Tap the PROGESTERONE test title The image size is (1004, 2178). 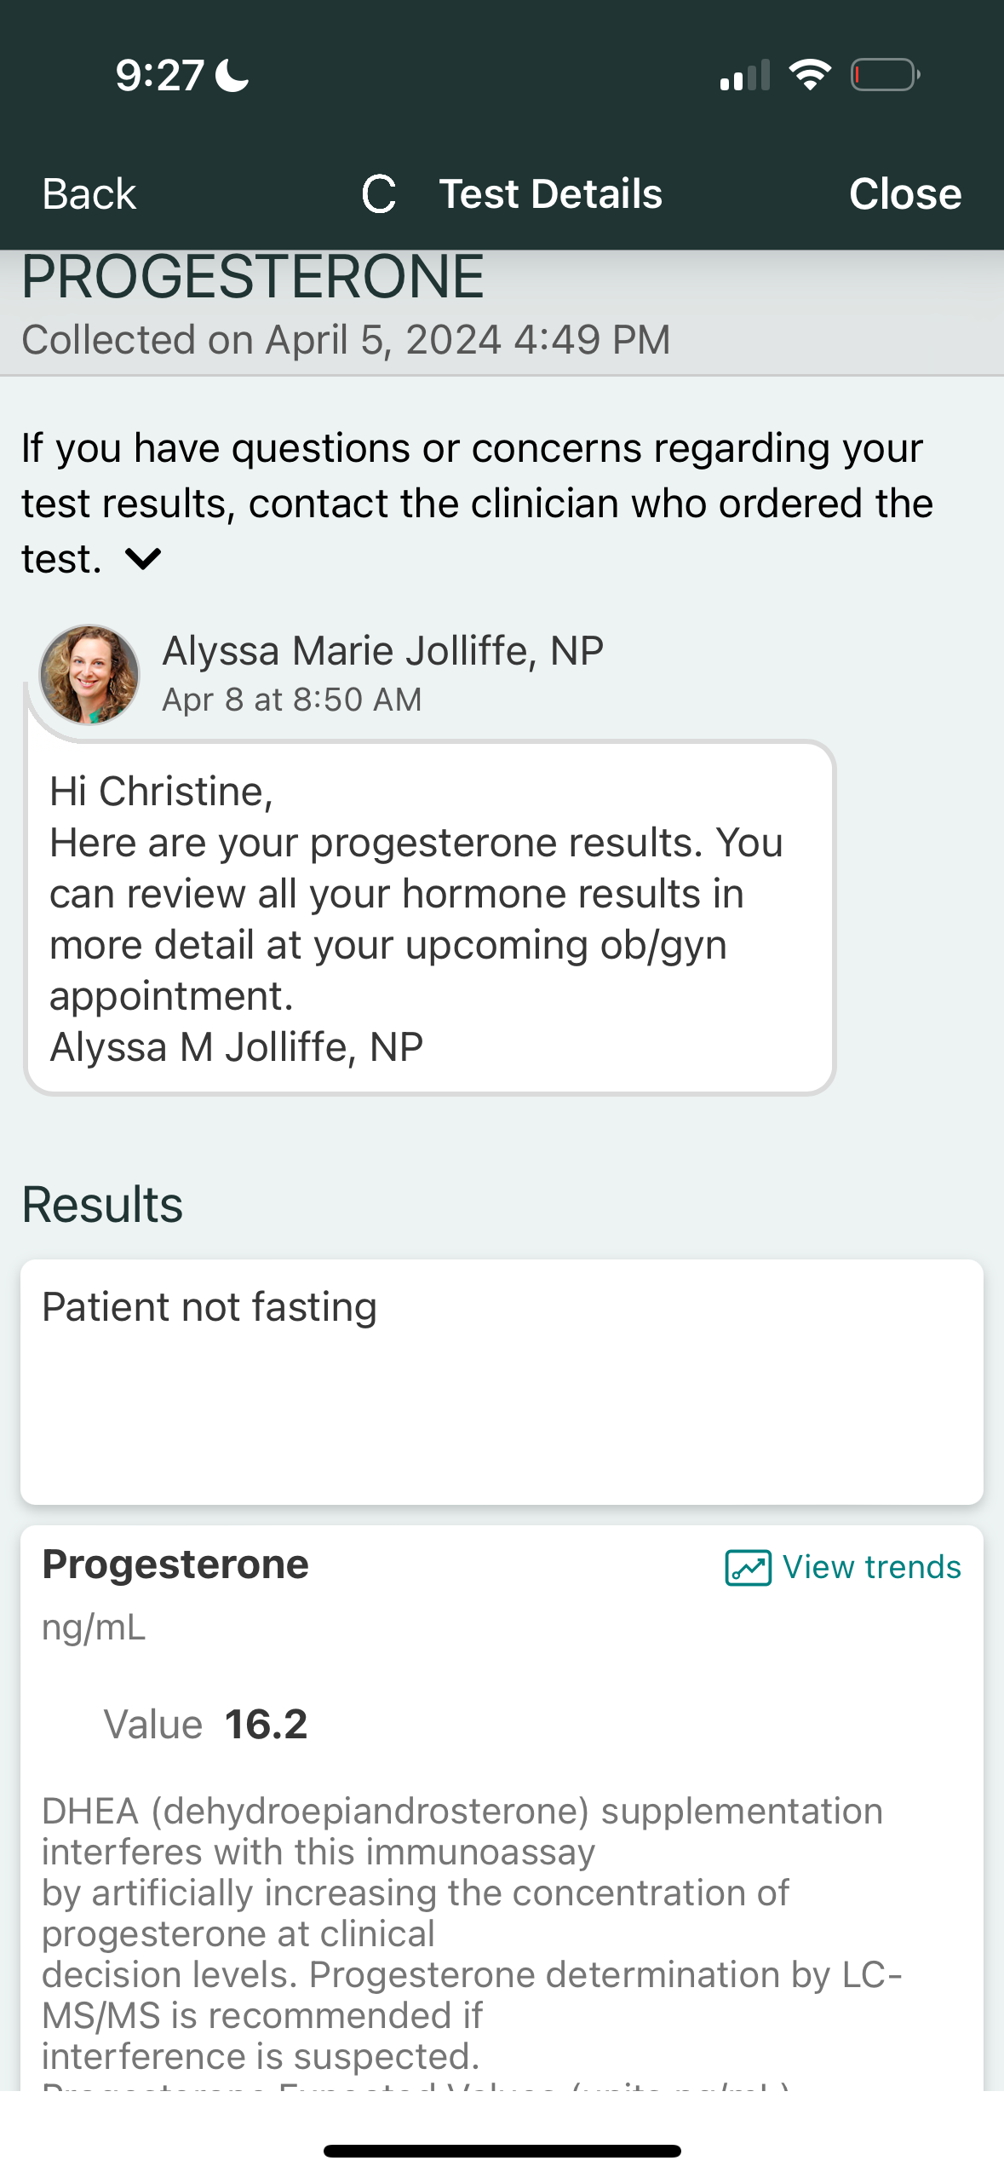click(x=253, y=277)
